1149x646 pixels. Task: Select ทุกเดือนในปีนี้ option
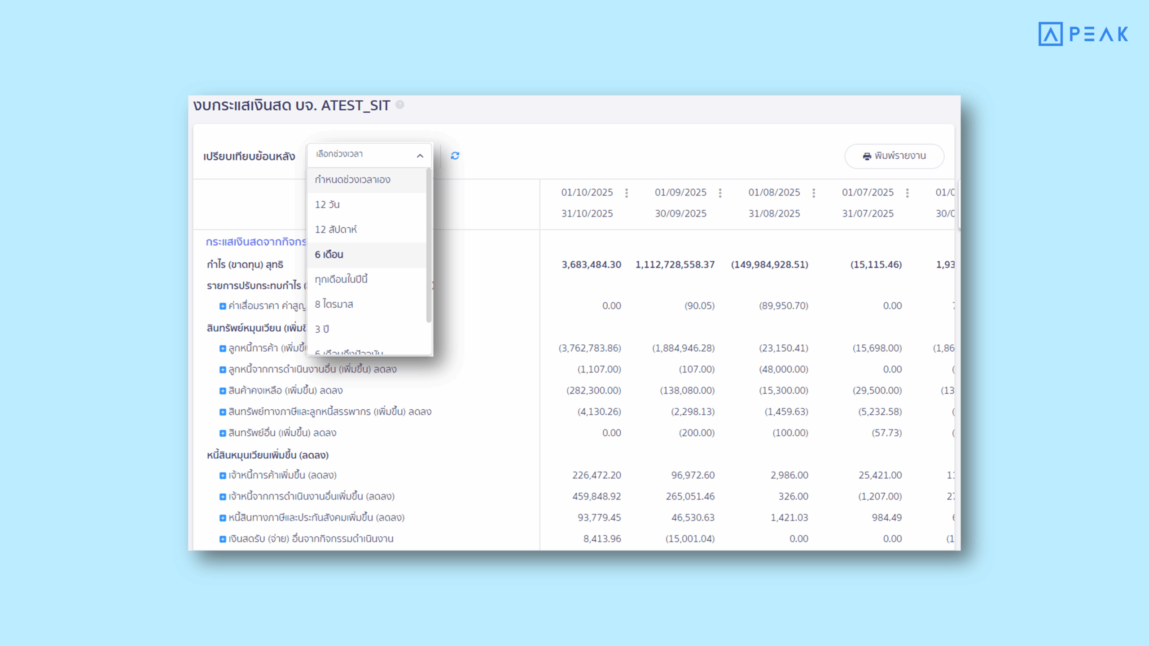pyautogui.click(x=341, y=279)
